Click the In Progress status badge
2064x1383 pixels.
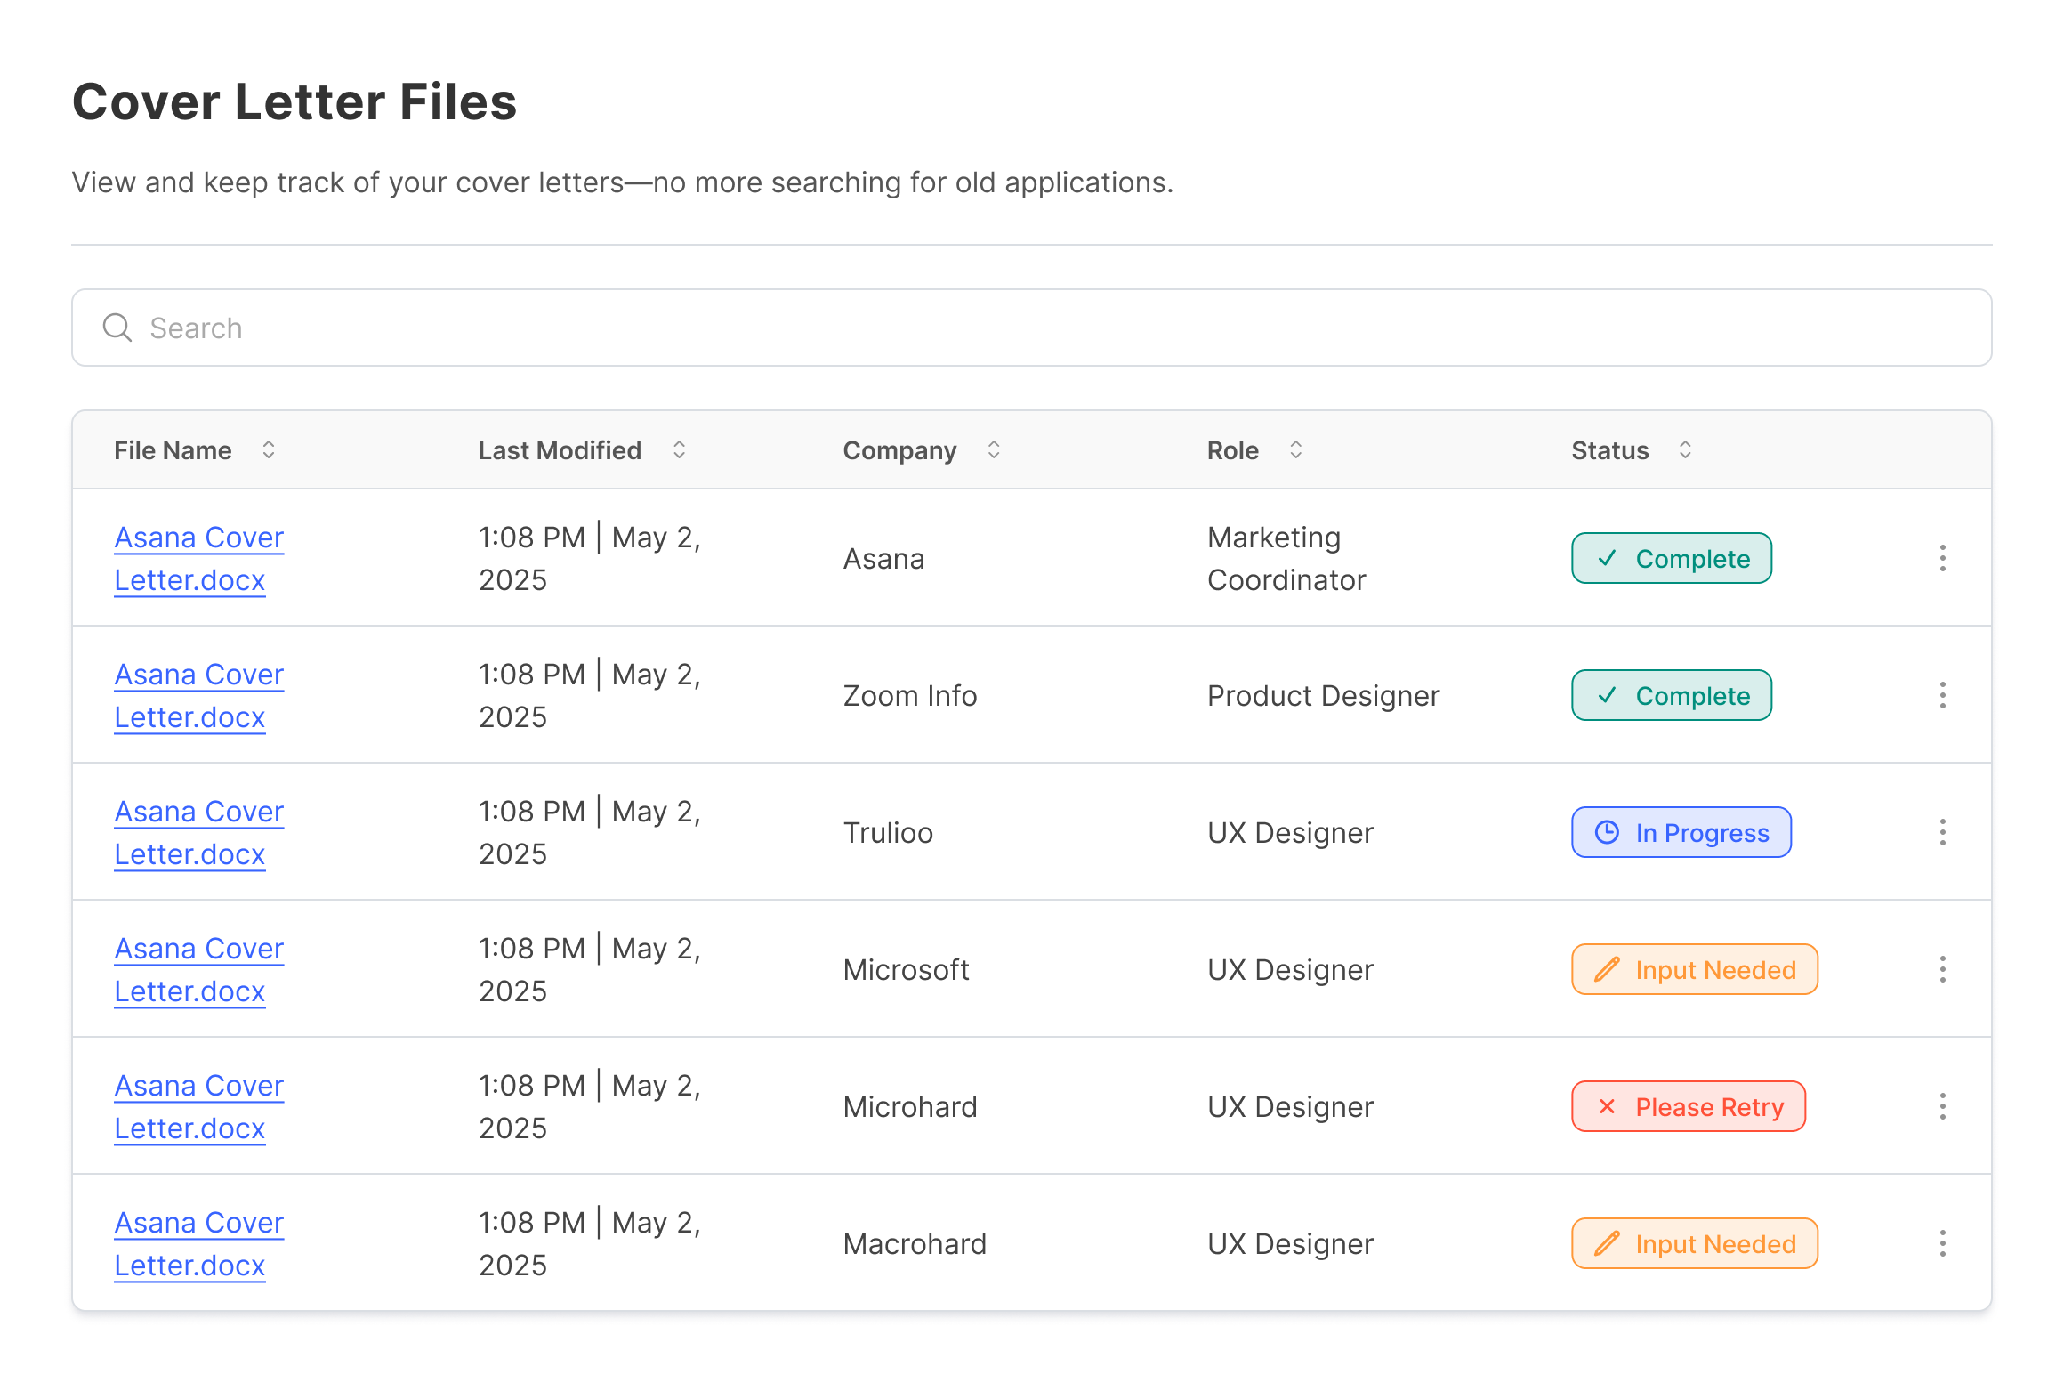(x=1681, y=832)
